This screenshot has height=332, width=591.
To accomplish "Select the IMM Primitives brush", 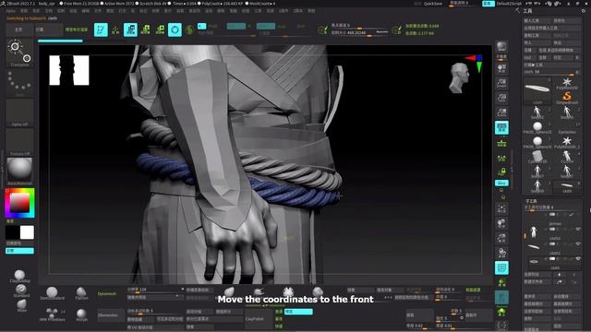I will click(x=52, y=314).
